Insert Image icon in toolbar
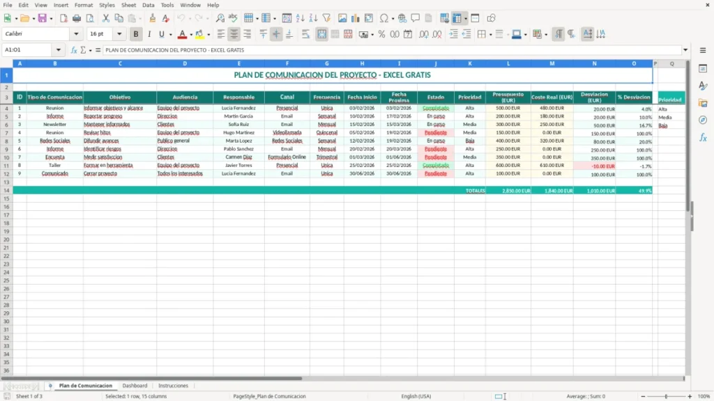The image size is (714, 401). 342,18
